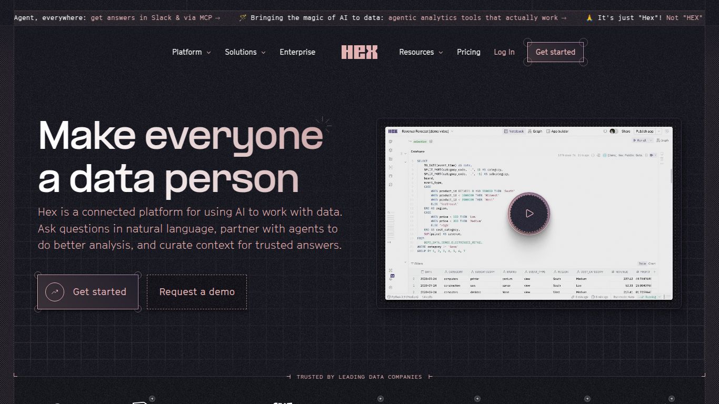
Task: Click the Python 3.9 environment icon in status bar
Action: click(x=389, y=296)
